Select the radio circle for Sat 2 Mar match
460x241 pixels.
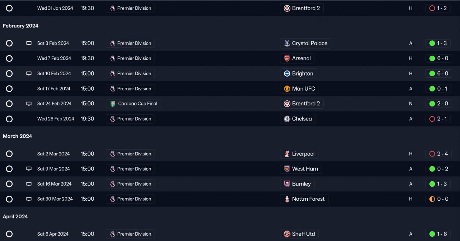pos(9,154)
